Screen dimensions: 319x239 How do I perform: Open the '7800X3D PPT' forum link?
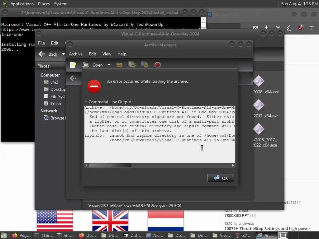[236, 215]
